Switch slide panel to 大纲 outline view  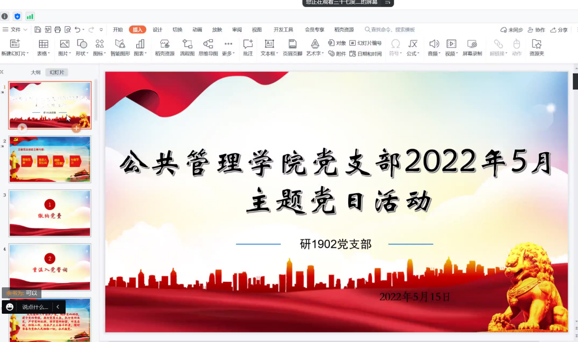tap(36, 72)
